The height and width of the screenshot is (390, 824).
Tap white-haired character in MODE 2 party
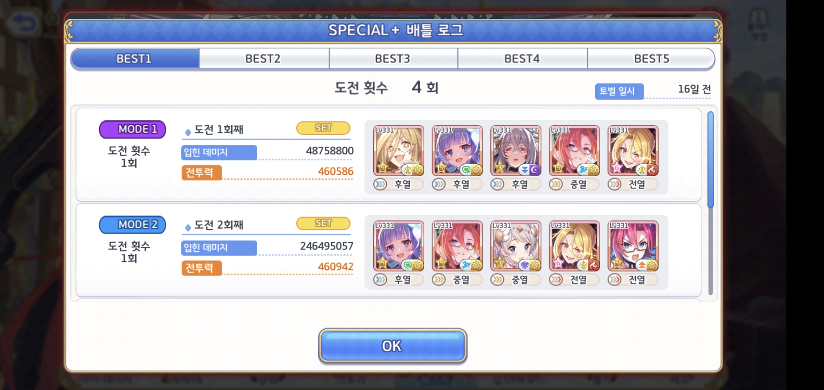pyautogui.click(x=515, y=246)
